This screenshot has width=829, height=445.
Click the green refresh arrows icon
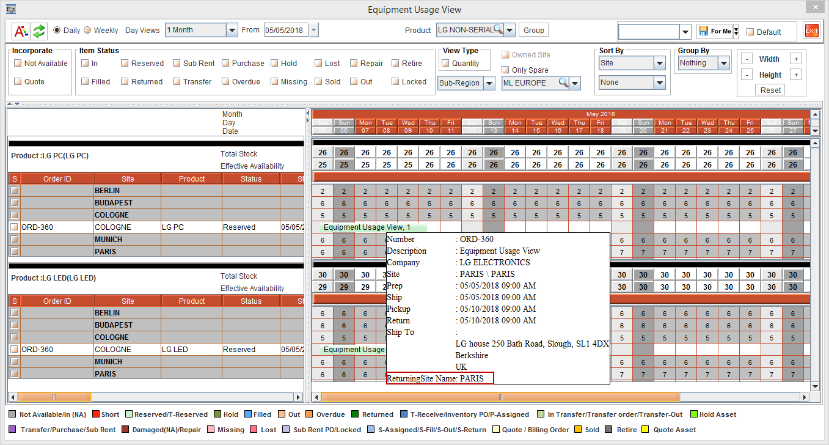tap(39, 31)
